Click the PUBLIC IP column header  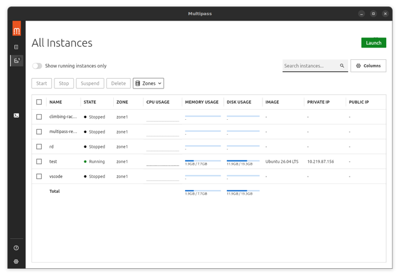pos(359,102)
